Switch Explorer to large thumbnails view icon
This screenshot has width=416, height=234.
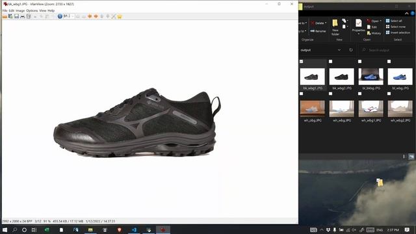411,157
